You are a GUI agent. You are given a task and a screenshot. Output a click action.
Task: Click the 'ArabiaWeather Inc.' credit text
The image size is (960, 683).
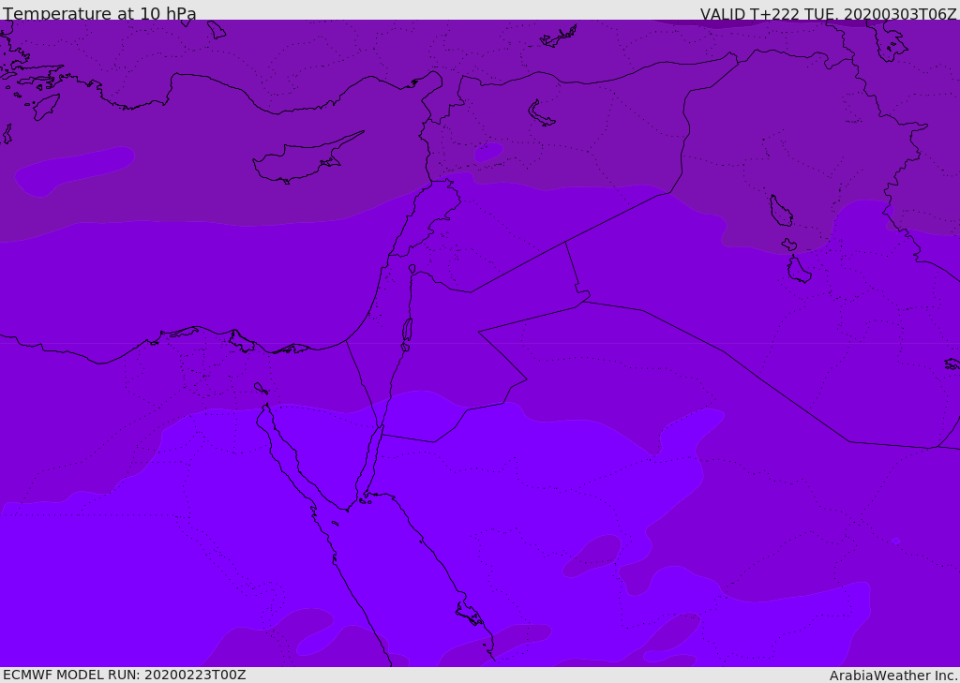893,676
